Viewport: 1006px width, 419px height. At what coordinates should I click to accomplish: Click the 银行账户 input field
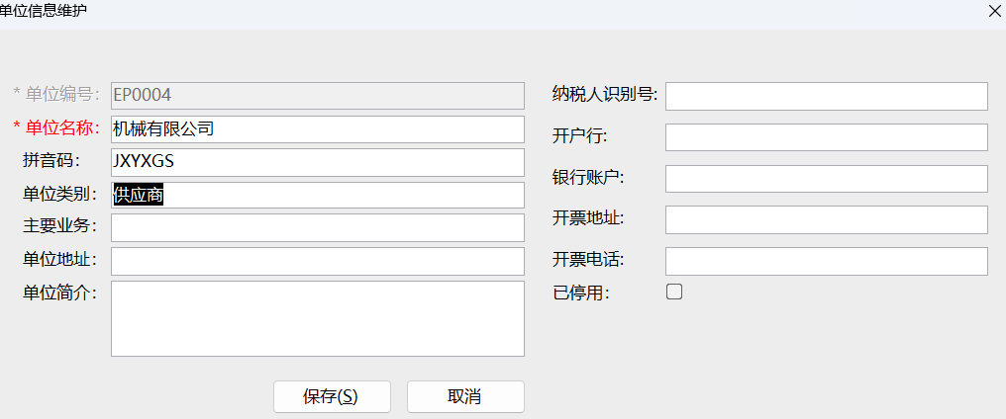(x=827, y=179)
